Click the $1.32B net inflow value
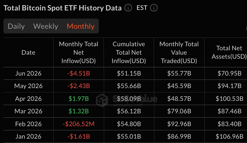 pyautogui.click(x=79, y=111)
